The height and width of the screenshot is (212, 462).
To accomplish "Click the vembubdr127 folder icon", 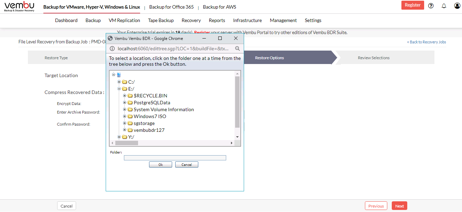I will pyautogui.click(x=130, y=130).
